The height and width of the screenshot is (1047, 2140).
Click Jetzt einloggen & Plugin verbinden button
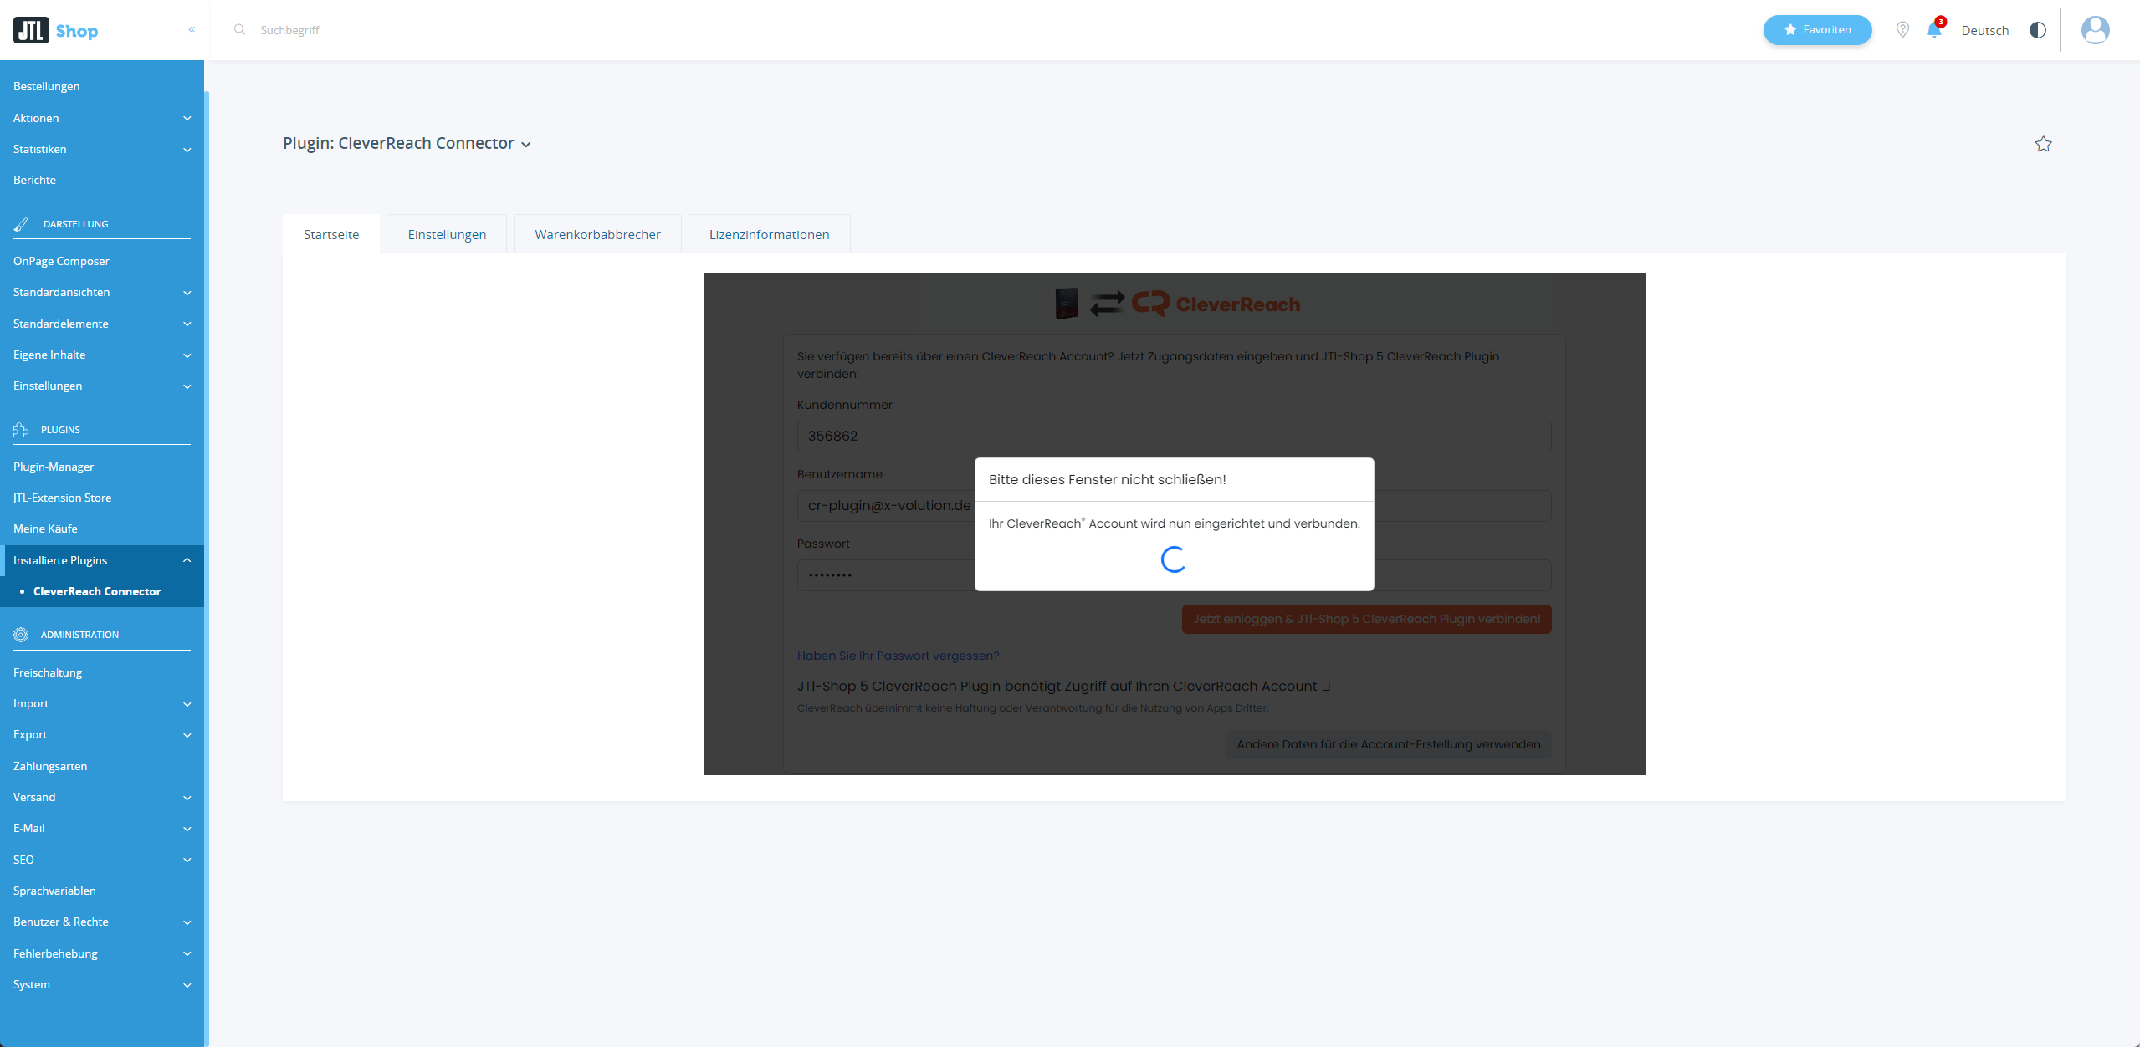pos(1366,620)
